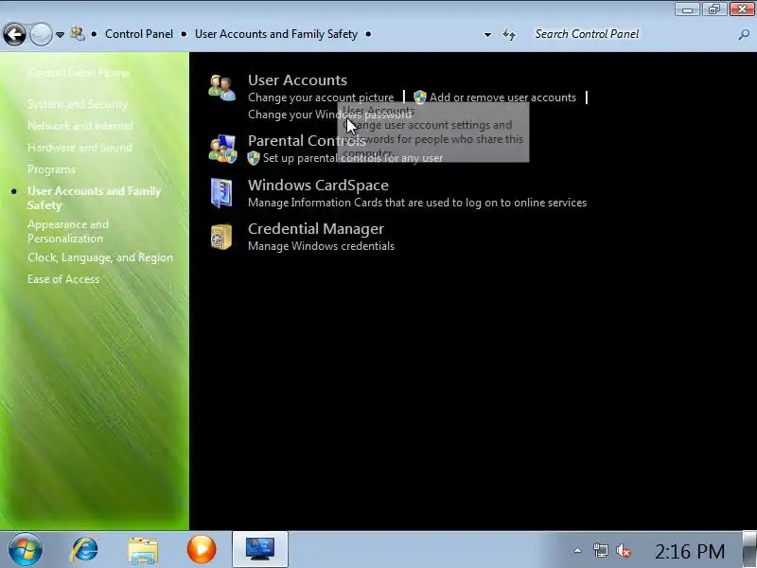Go to Control Panel Home in sidebar

click(79, 73)
